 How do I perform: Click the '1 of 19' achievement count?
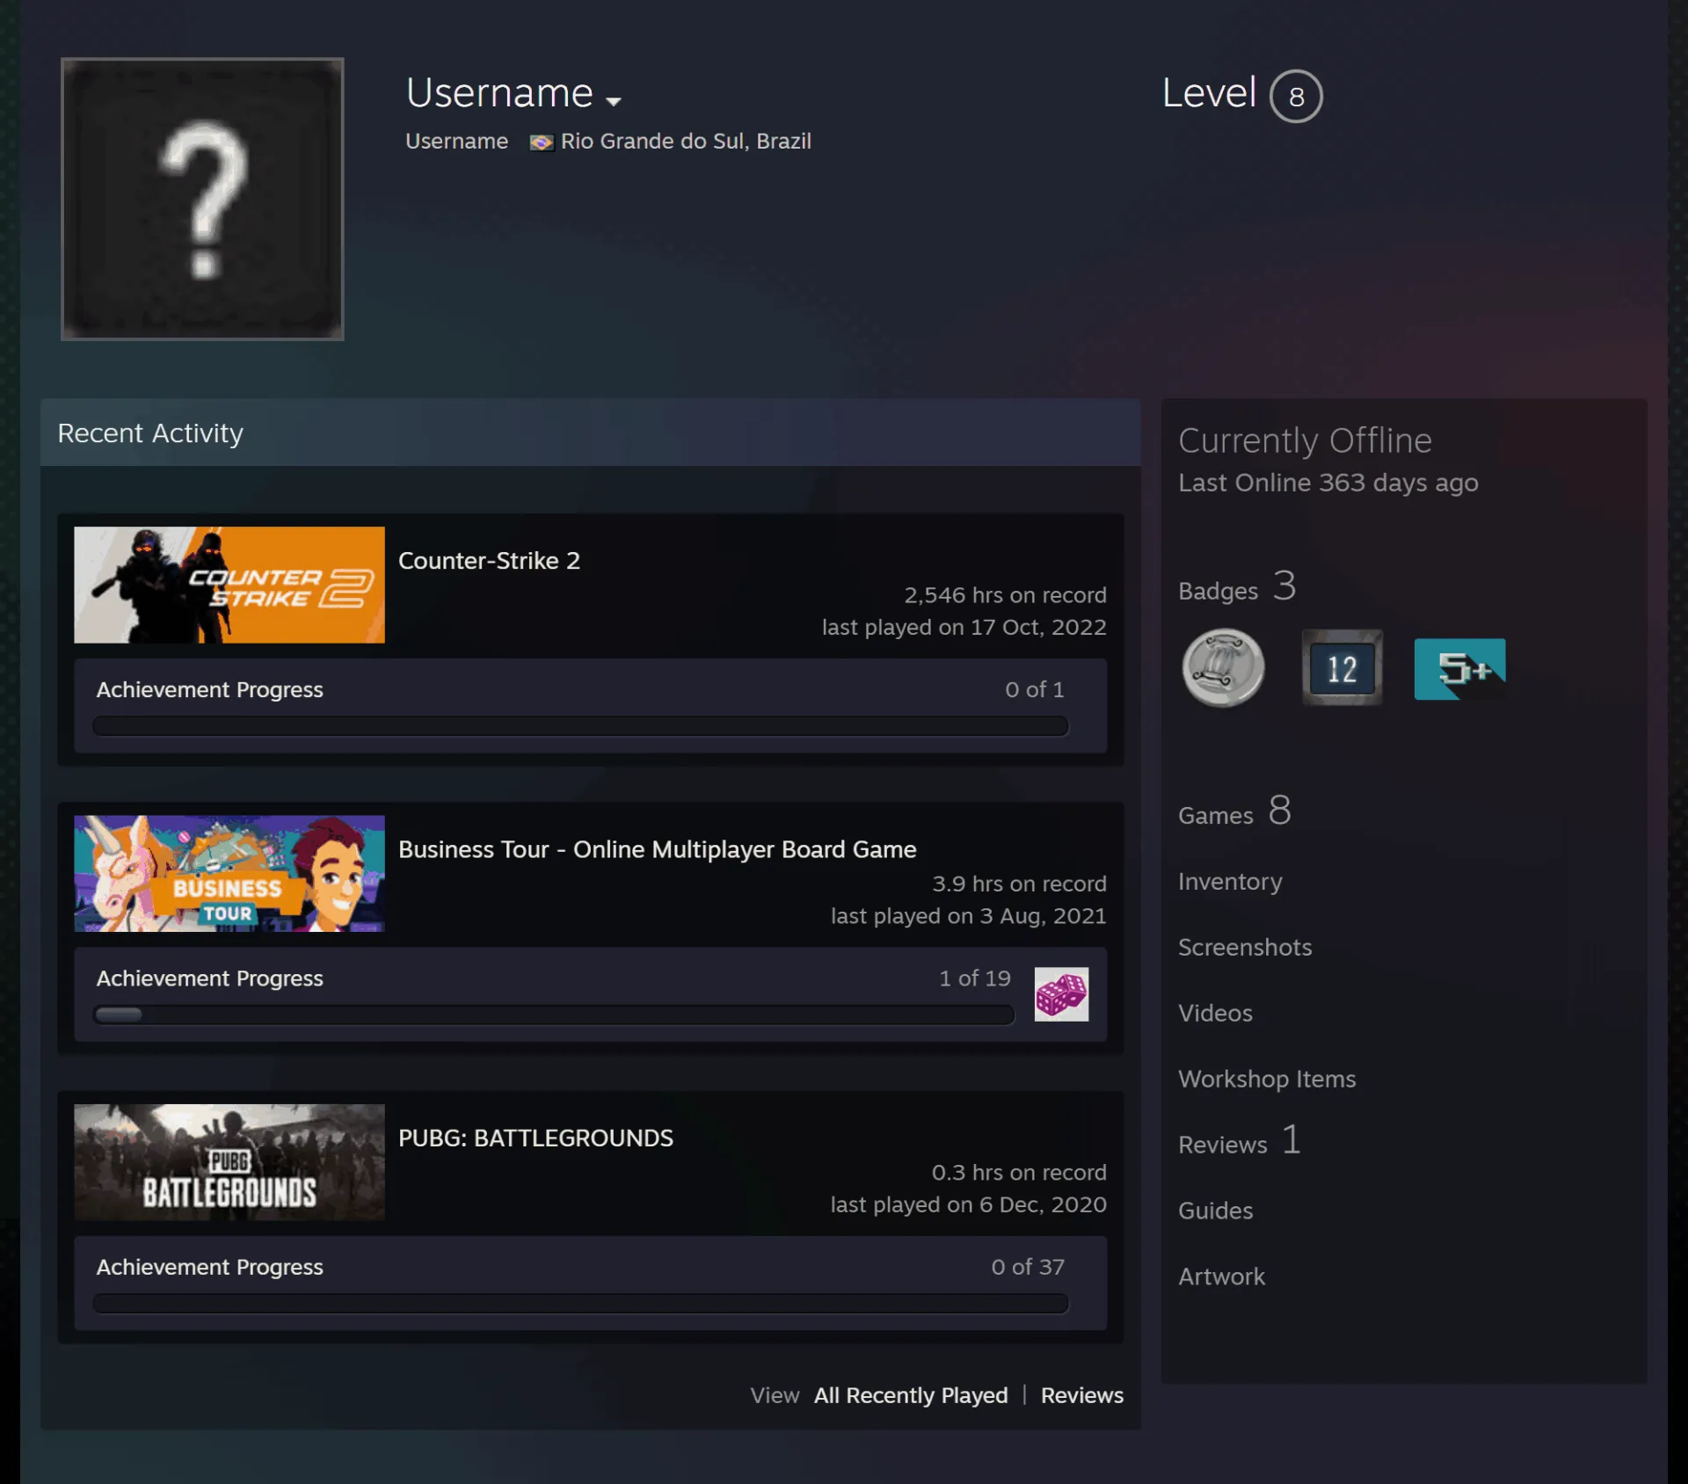tap(974, 978)
